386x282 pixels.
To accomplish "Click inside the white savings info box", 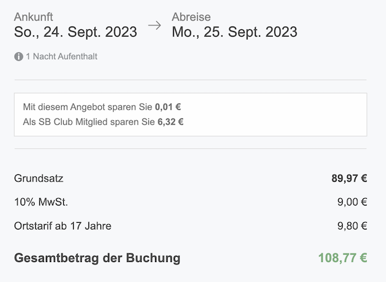I will click(x=190, y=114).
